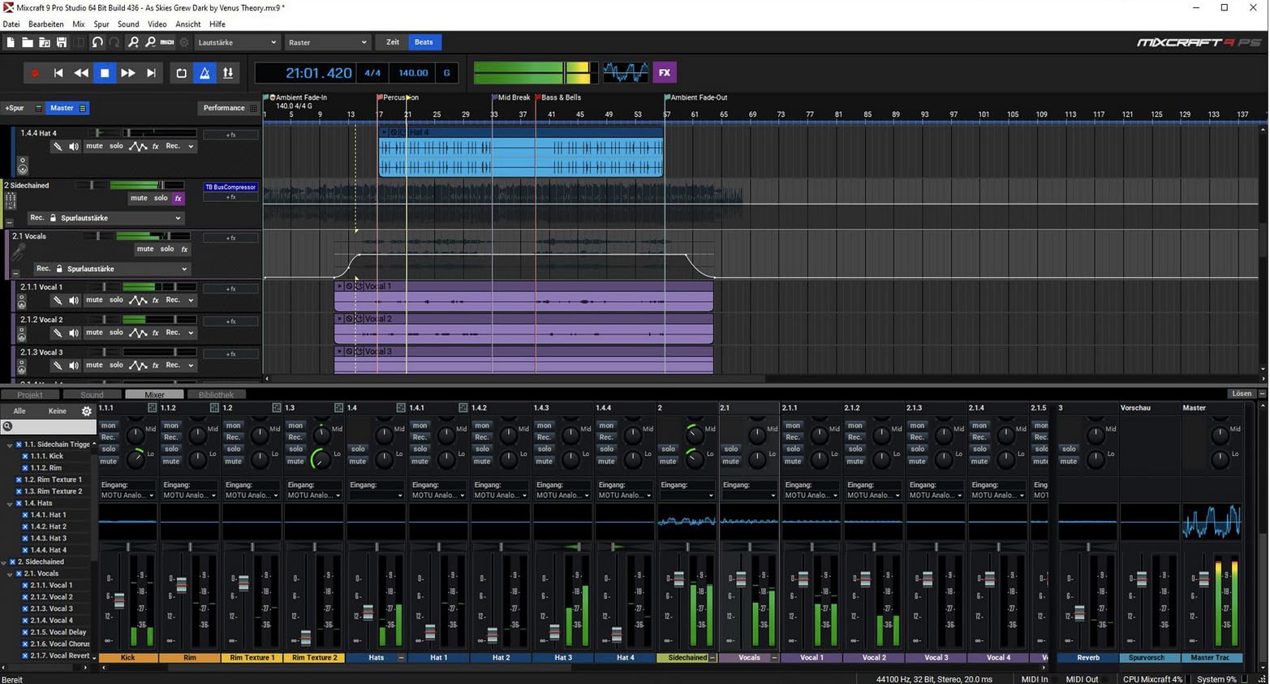
Task: Open master FX with purple FX button
Action: click(665, 73)
